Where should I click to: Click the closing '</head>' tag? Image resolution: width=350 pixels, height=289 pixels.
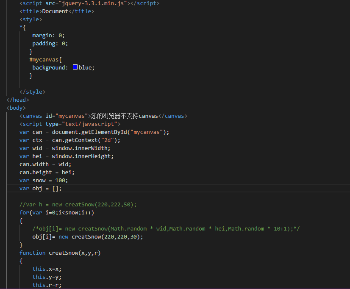18,100
